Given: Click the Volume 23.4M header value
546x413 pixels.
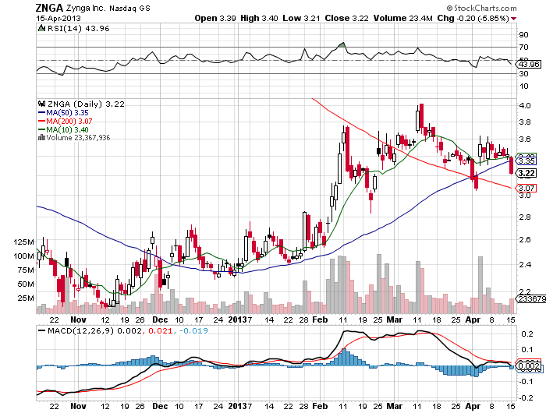Looking at the screenshot, I should pyautogui.click(x=403, y=18).
